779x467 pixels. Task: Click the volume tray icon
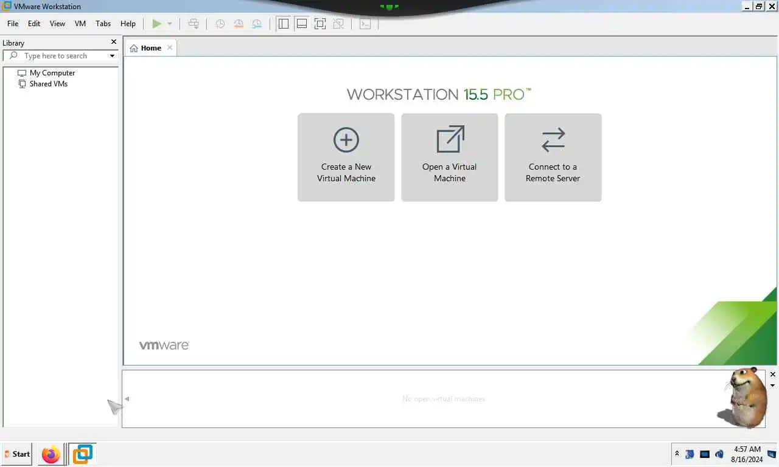point(719,454)
